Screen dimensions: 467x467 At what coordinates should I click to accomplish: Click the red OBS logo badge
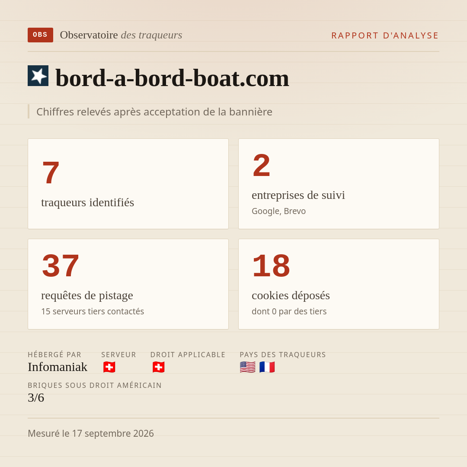pyautogui.click(x=41, y=35)
